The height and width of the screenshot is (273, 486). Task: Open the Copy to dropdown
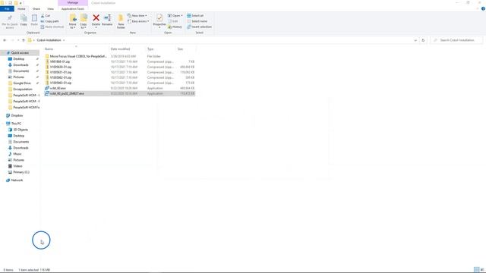click(84, 27)
